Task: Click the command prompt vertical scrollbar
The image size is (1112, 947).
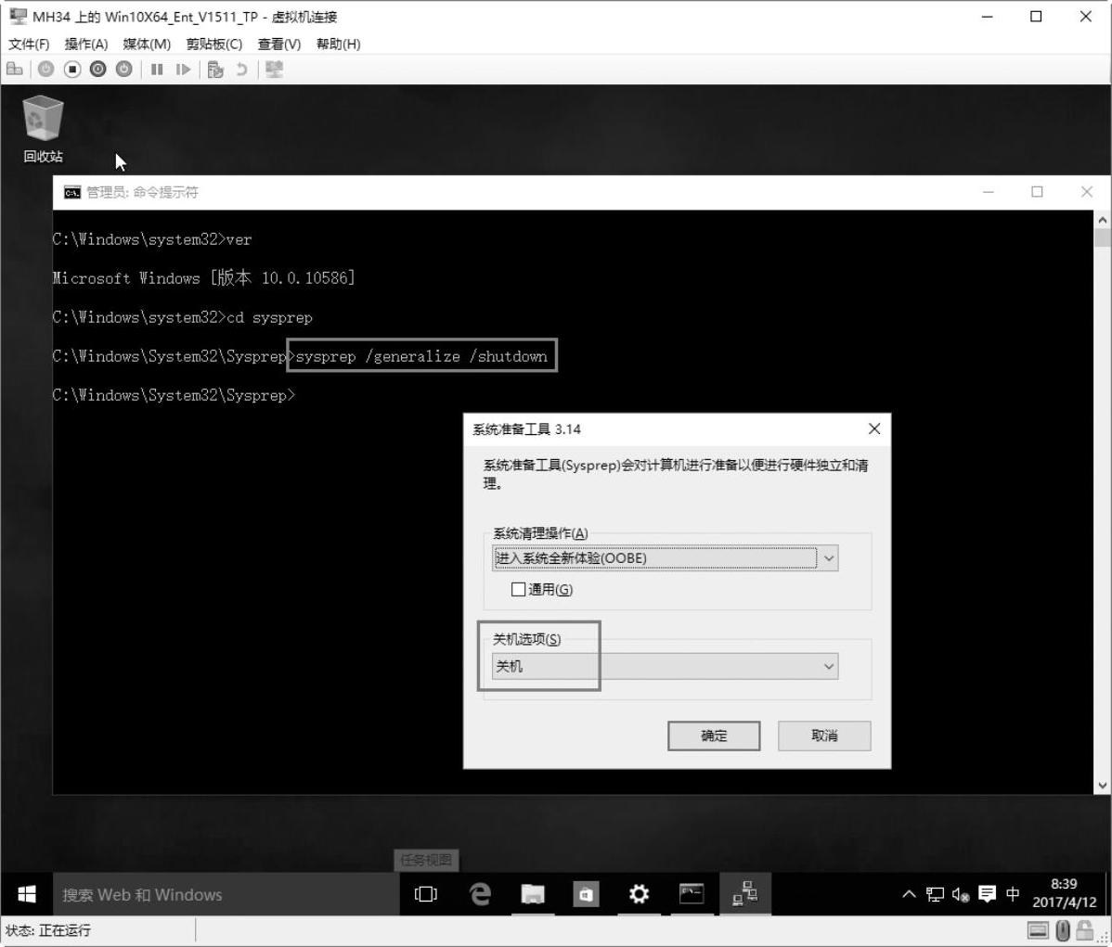Action: [1102, 501]
